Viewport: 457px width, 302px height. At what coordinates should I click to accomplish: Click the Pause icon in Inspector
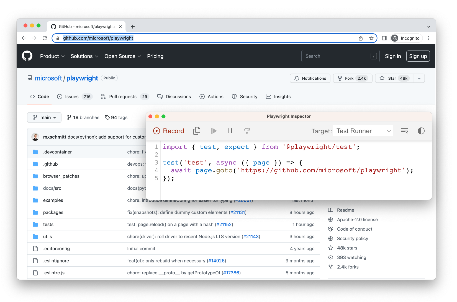[230, 131]
